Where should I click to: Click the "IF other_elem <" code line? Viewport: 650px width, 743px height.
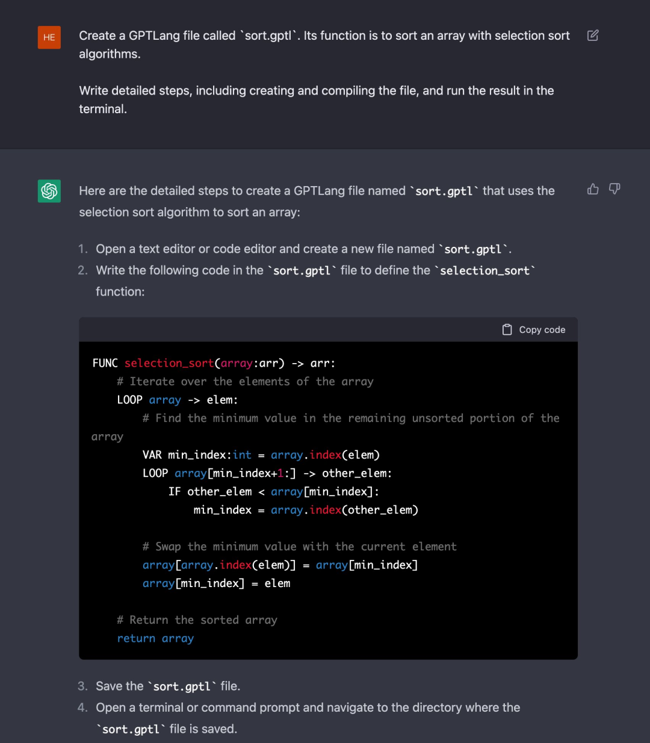273,491
